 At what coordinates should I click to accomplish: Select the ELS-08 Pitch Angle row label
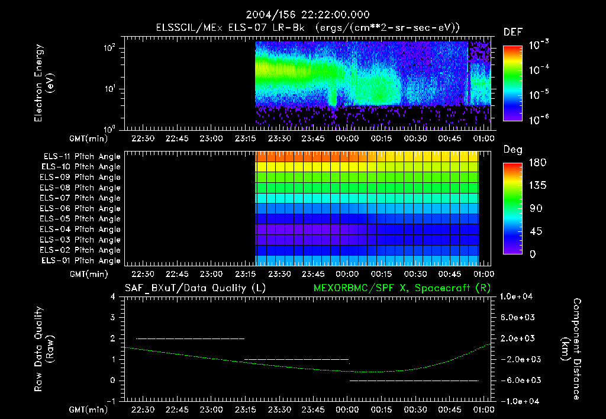click(x=80, y=188)
